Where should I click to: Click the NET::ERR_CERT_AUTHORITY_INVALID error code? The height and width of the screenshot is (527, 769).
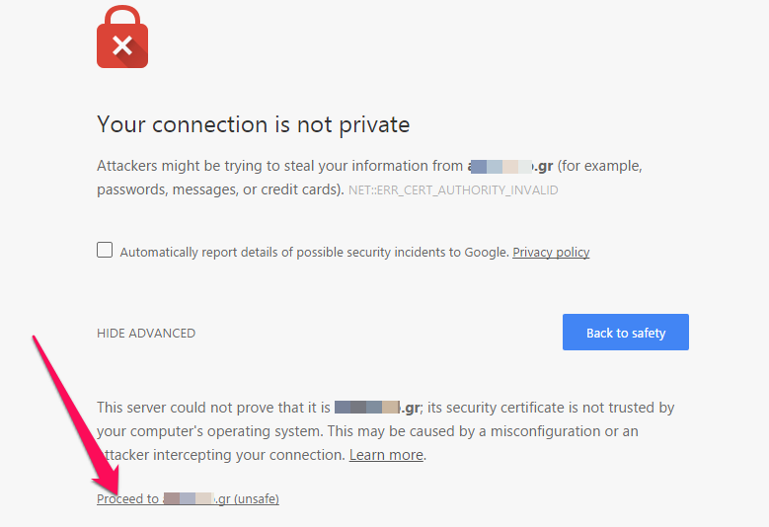tap(453, 190)
